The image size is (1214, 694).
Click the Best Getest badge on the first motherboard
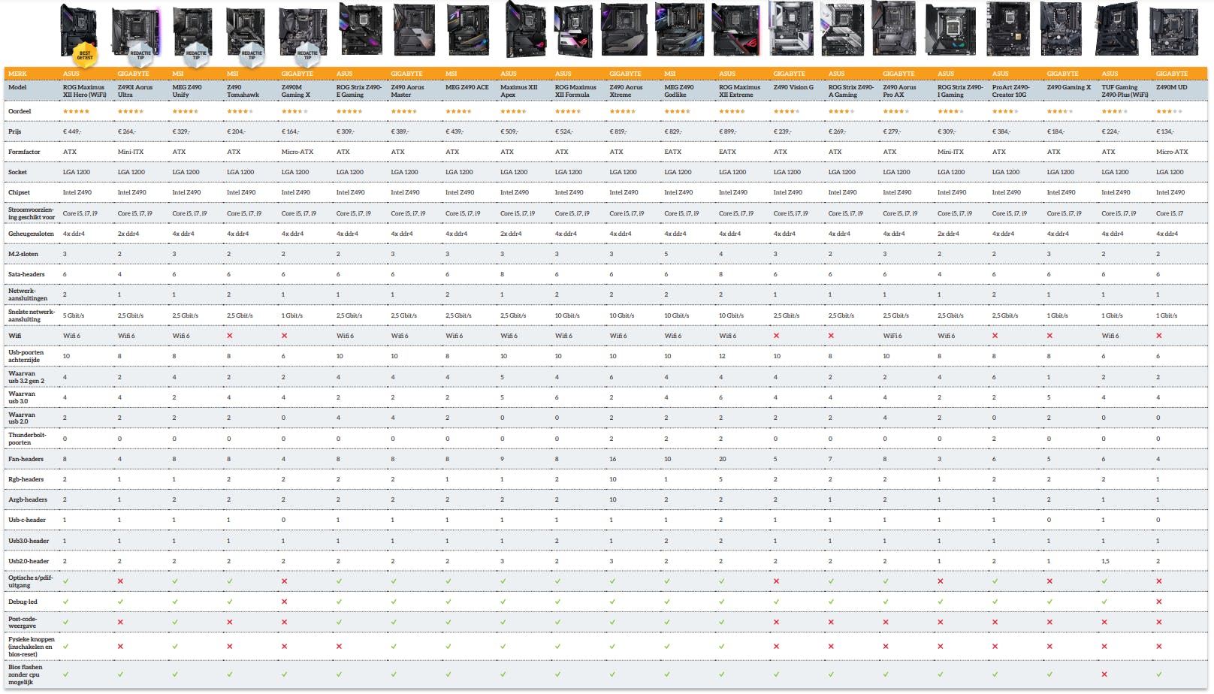85,55
